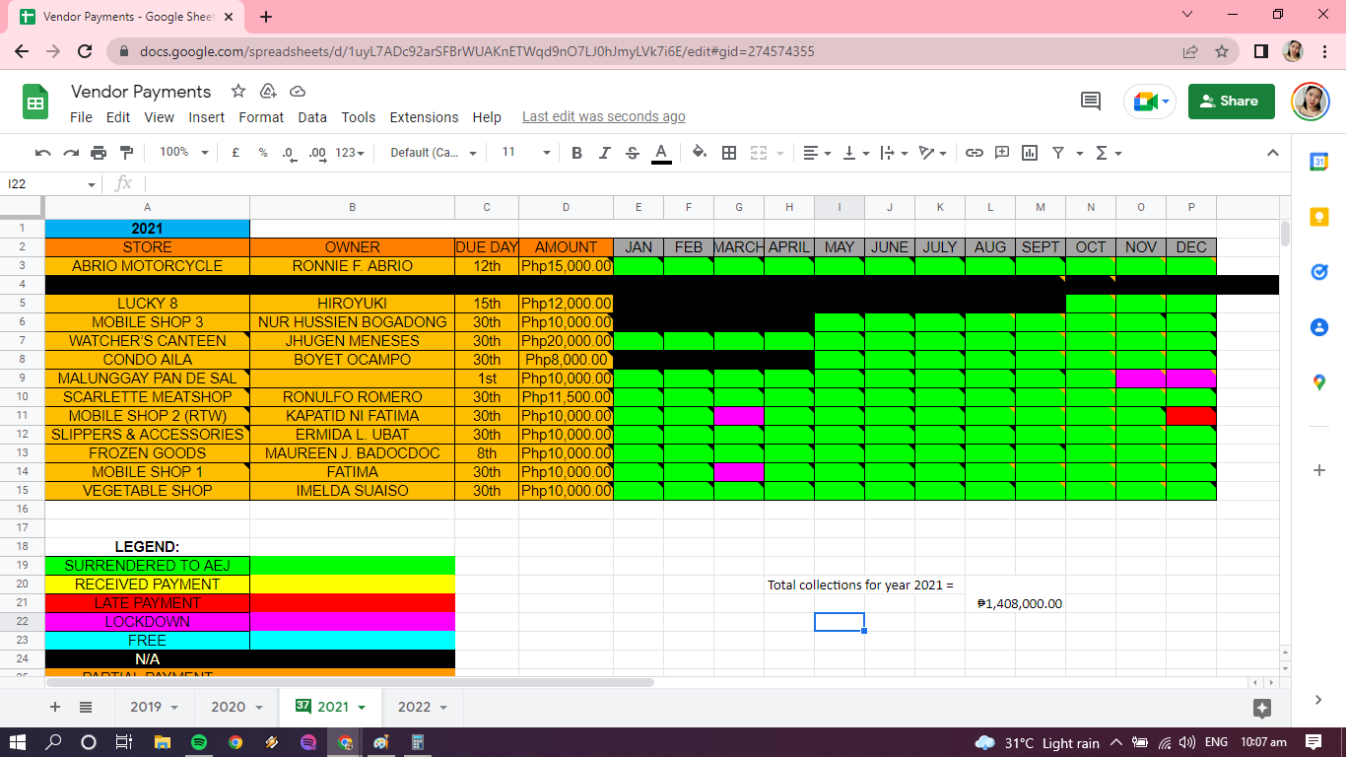Click the Insert chart icon
The width and height of the screenshot is (1346, 757).
click(x=1030, y=153)
